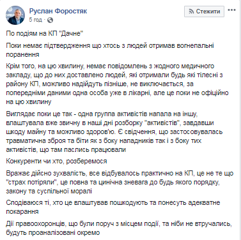Open the Руслан Форостяк profile link
This screenshot has width=241, height=240.
click(58, 11)
